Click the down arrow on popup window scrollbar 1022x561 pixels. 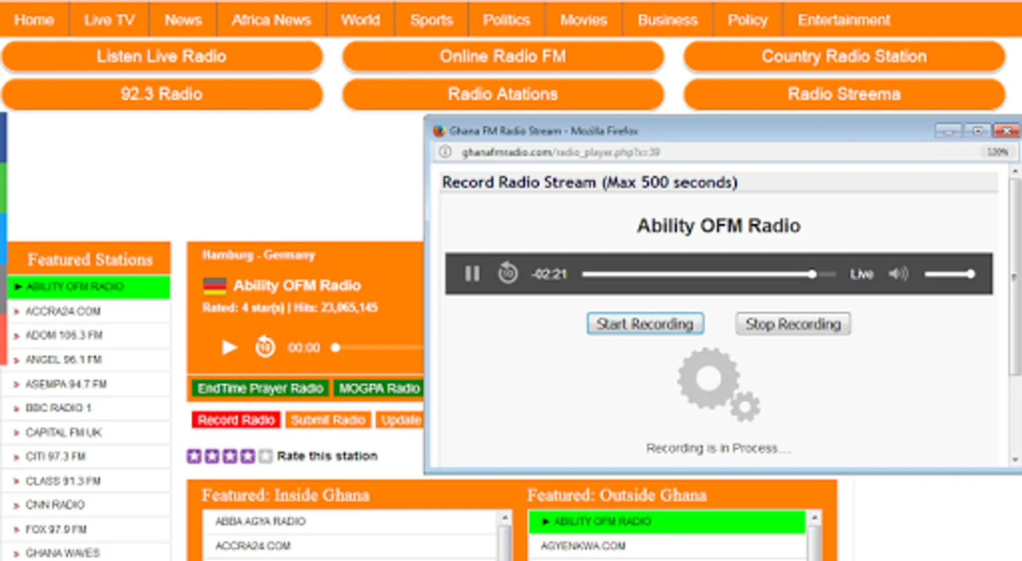[x=1015, y=460]
